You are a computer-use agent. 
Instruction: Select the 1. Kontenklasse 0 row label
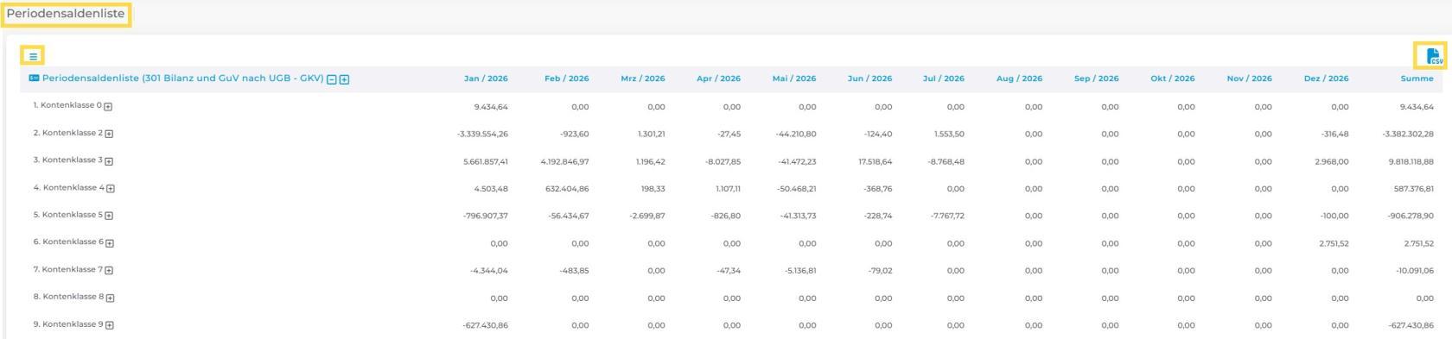(67, 106)
